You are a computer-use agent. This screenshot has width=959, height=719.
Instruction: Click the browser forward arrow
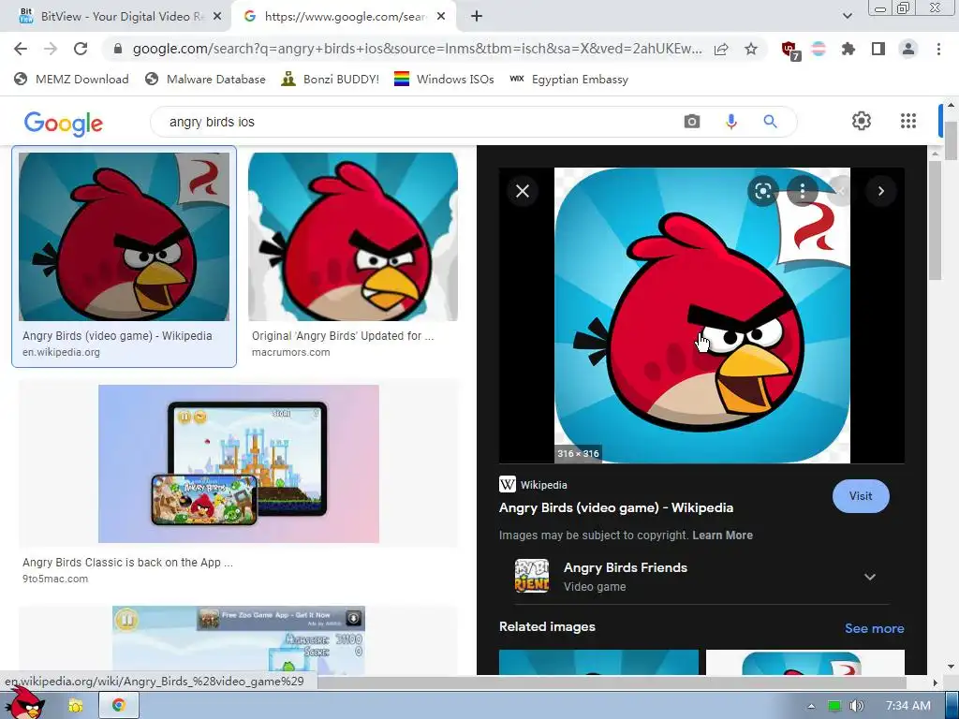pos(51,49)
